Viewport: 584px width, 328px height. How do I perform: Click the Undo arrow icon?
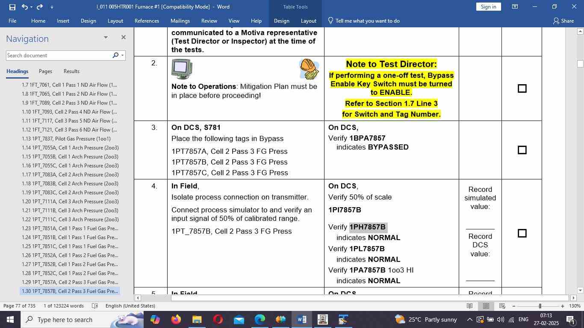pyautogui.click(x=24, y=7)
